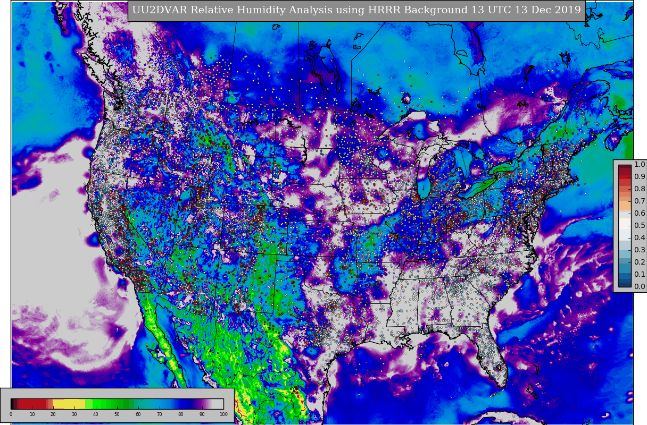Viewport: 647px width, 425px height.
Task: Click the '30' tick label on humidity colorbar
Action: click(x=74, y=414)
